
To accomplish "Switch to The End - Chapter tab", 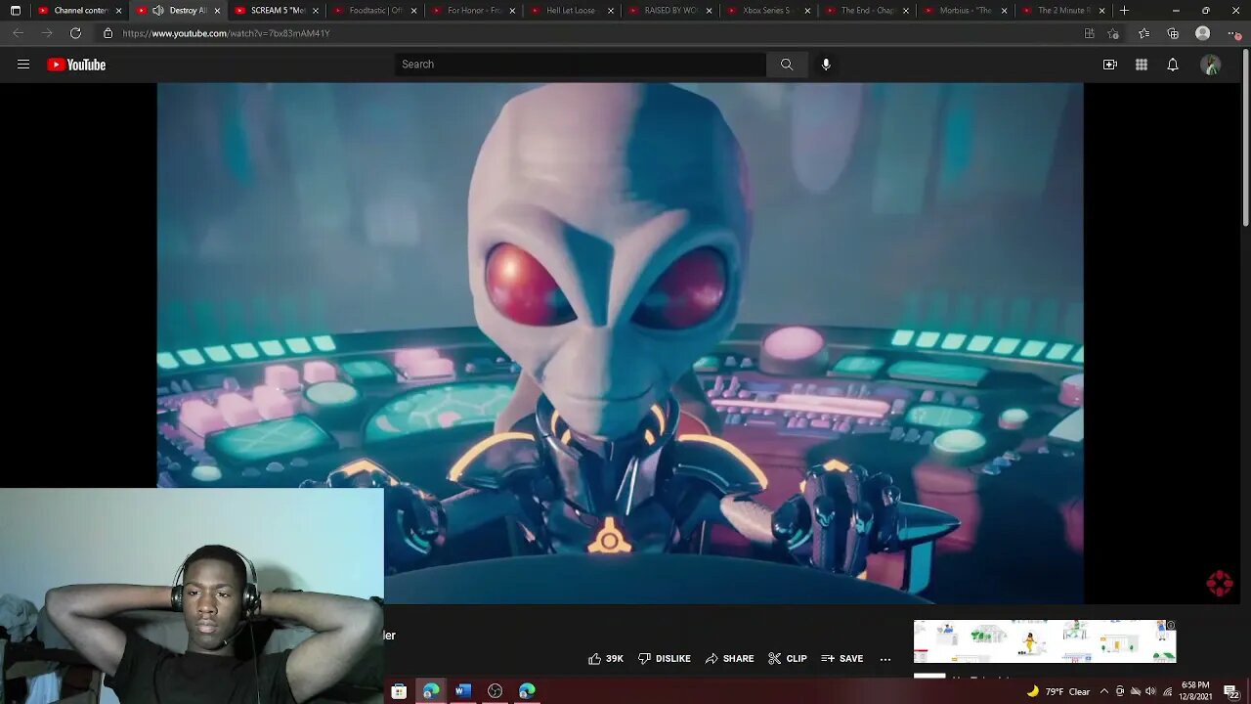I will [868, 11].
